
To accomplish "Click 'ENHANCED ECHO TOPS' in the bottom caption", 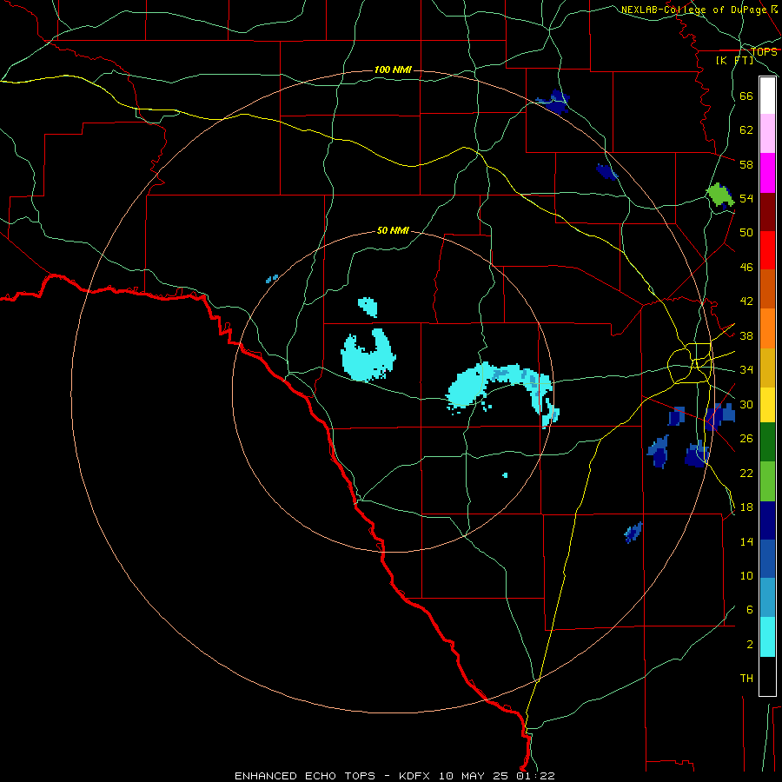I will [x=305, y=776].
